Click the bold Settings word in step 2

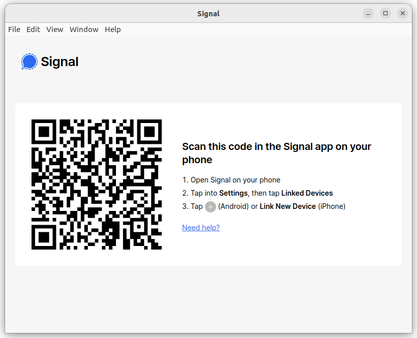(233, 193)
